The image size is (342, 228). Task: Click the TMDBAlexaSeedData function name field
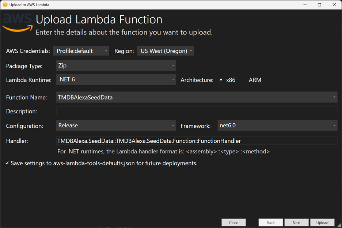tap(183, 97)
